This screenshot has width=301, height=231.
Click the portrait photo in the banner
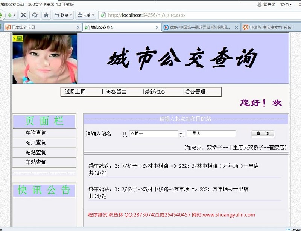45,58
